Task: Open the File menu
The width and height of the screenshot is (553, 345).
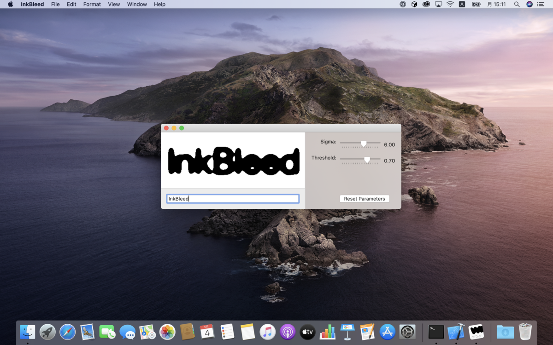Action: point(55,4)
